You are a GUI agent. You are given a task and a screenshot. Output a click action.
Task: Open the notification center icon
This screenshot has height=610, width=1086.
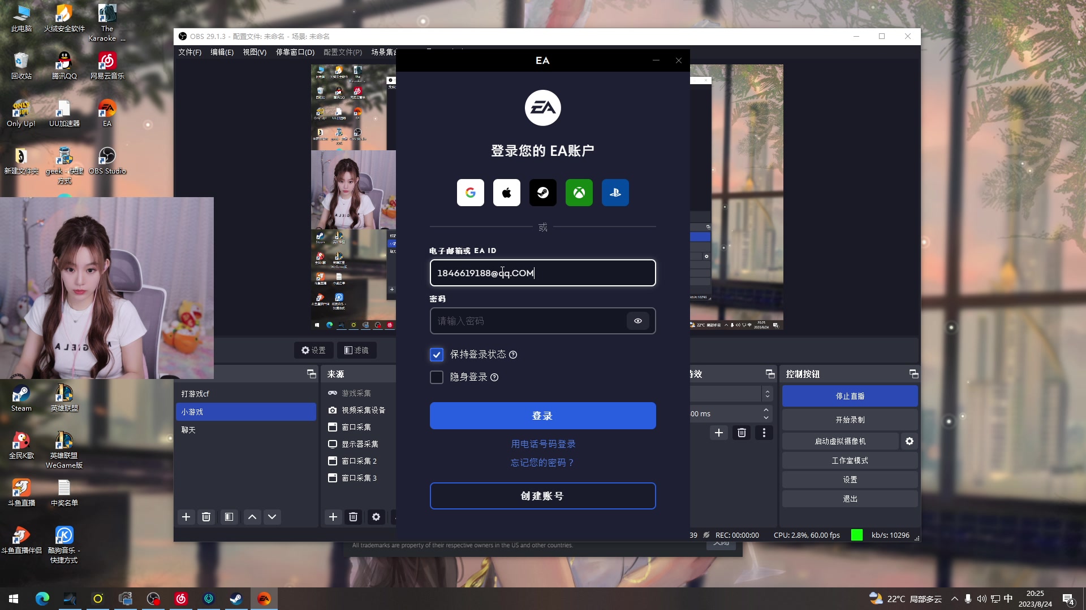tap(1068, 599)
